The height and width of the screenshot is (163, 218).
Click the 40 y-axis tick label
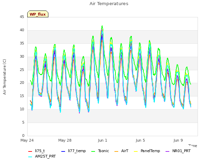tap(22, 30)
